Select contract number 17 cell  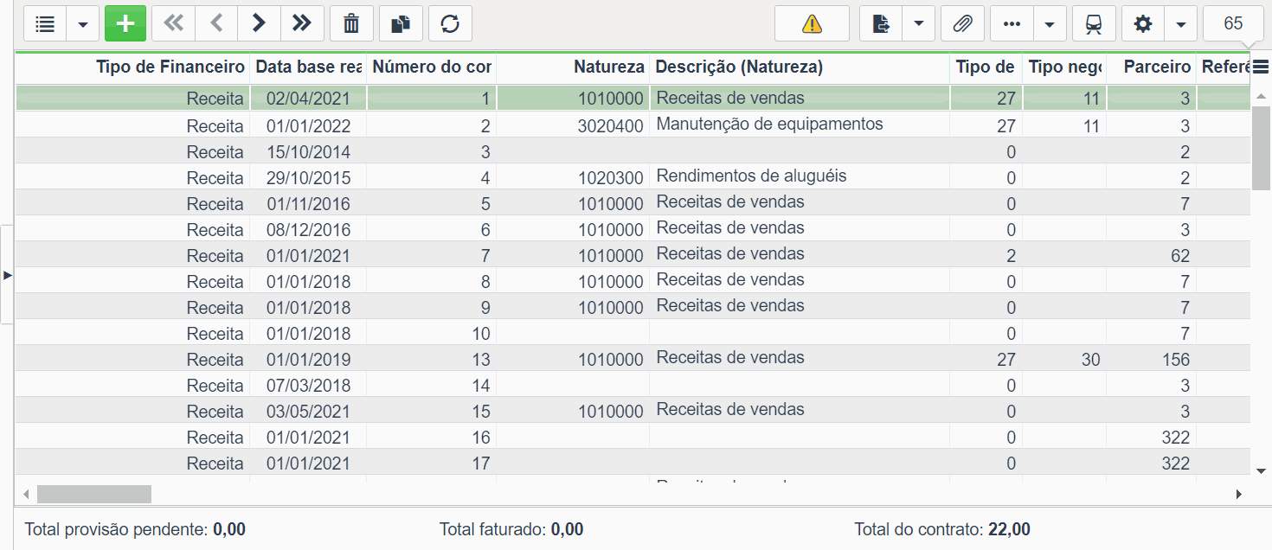pos(432,464)
